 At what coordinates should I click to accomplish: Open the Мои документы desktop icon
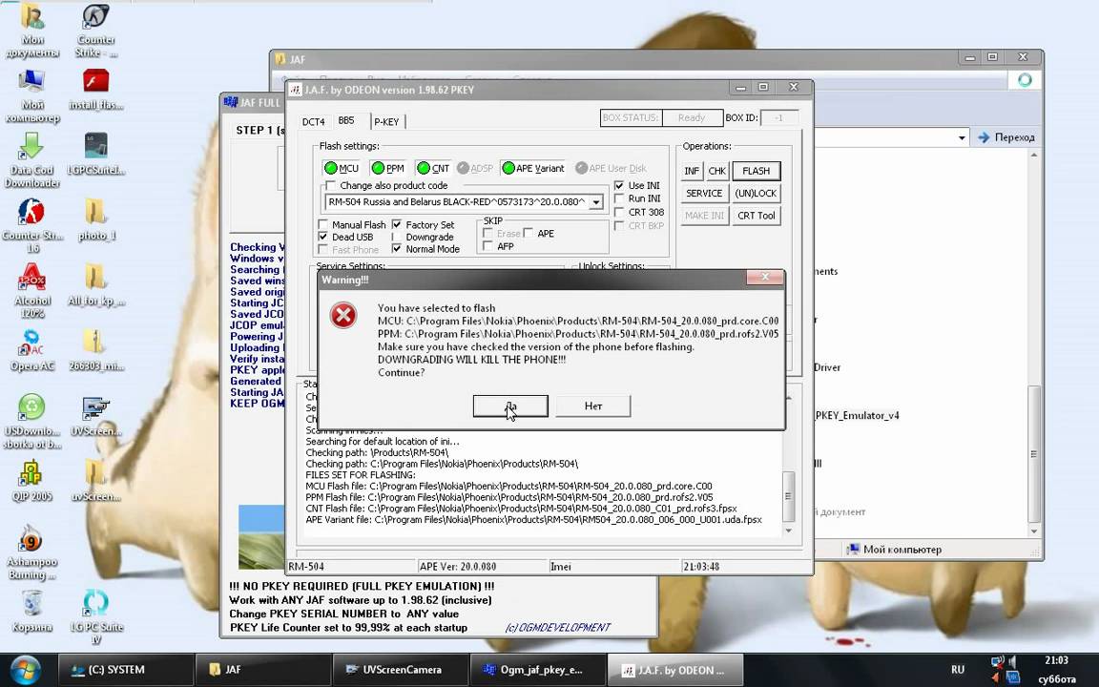pos(31,31)
